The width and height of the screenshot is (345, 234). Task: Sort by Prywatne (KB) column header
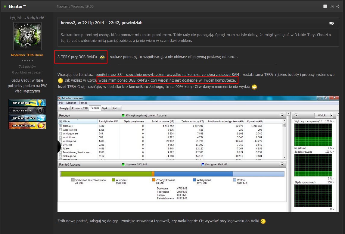coord(255,121)
